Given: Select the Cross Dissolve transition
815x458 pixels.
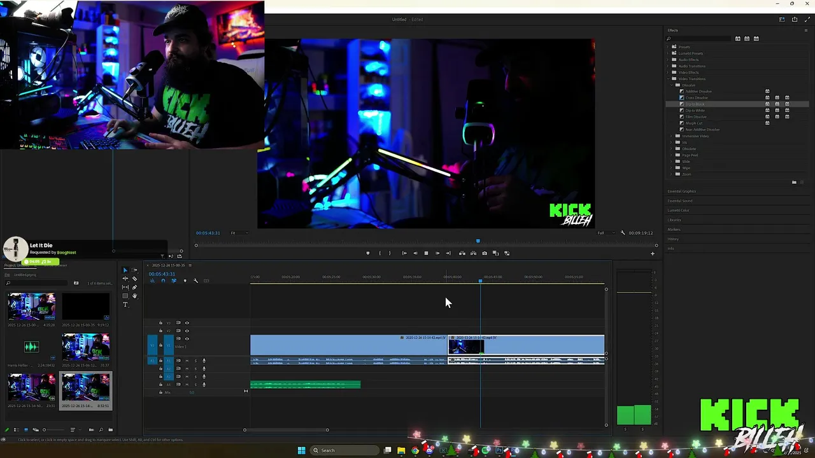Looking at the screenshot, I should 697,98.
